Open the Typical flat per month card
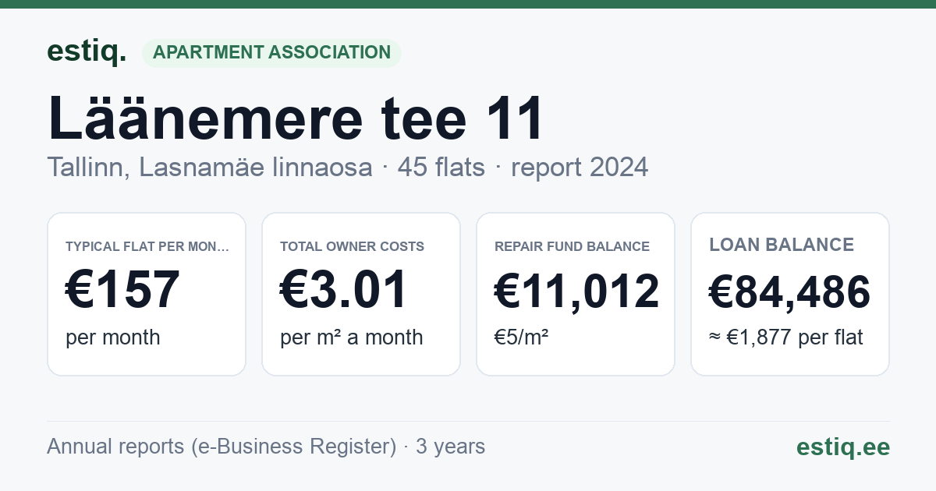 pos(147,294)
